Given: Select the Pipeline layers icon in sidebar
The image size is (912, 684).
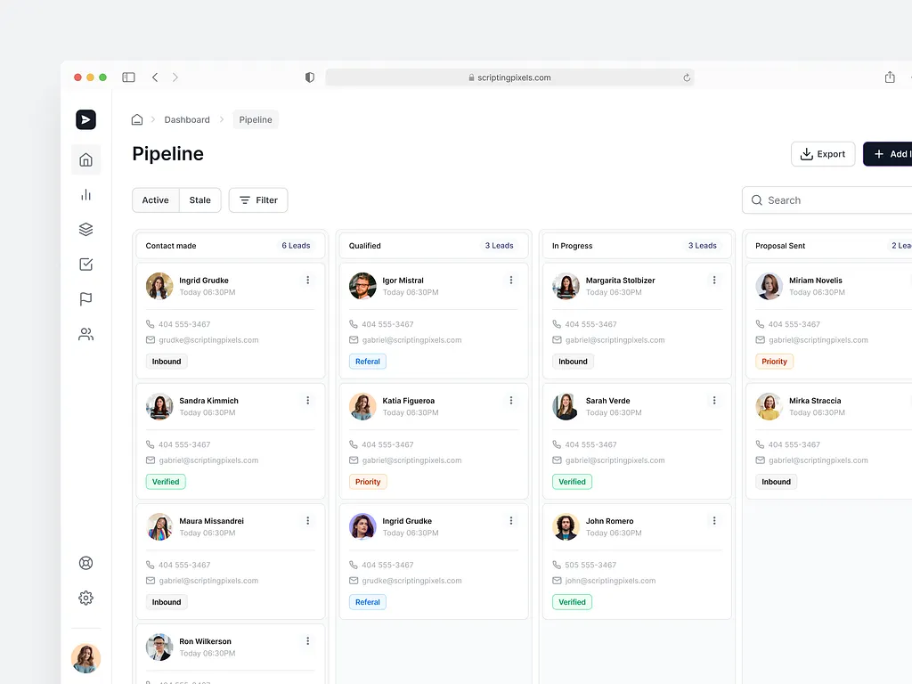Looking at the screenshot, I should [x=85, y=229].
